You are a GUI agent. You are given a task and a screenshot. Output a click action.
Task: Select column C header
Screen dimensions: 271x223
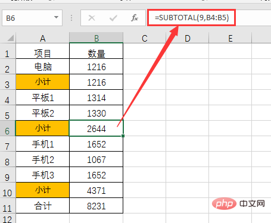point(145,38)
